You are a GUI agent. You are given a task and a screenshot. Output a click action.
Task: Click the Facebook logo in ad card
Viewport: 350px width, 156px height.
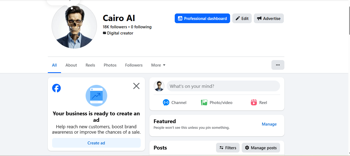point(56,88)
